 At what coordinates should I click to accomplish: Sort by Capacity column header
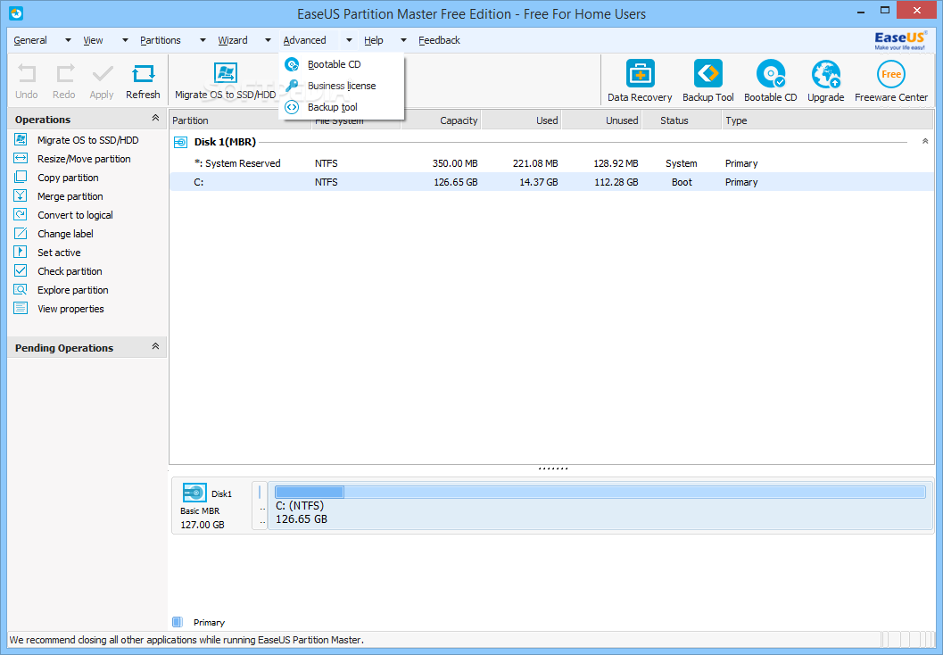tap(442, 120)
